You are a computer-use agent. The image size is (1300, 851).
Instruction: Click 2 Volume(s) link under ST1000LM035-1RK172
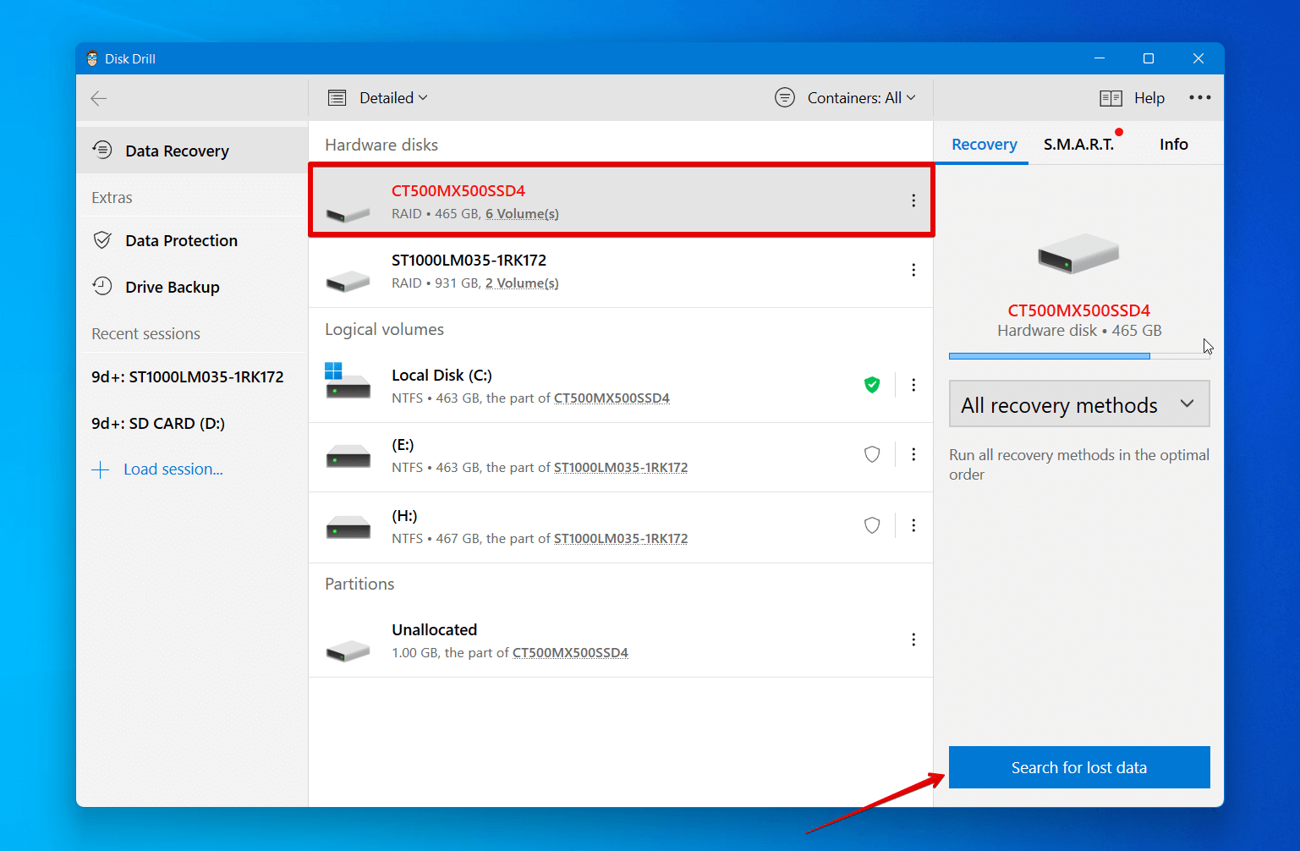tap(522, 283)
